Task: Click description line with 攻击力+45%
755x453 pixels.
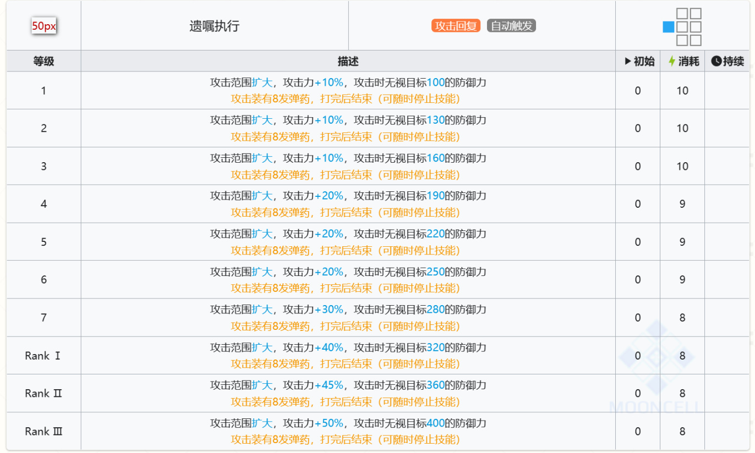Action: coord(348,385)
